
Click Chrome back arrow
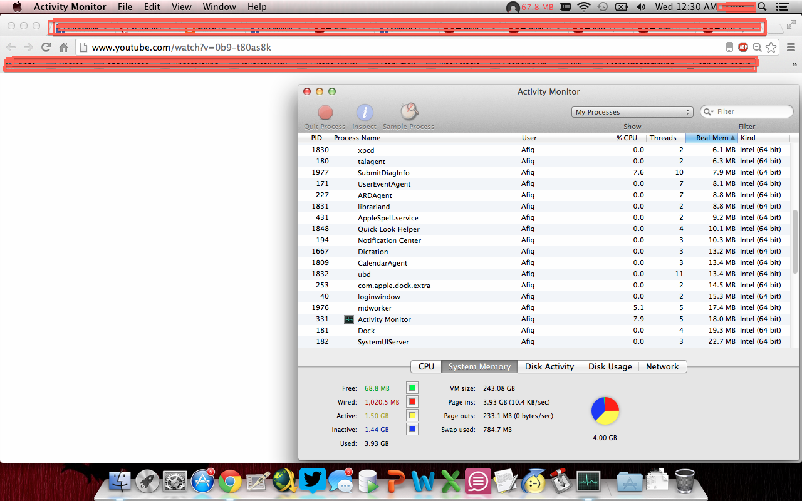pyautogui.click(x=11, y=47)
